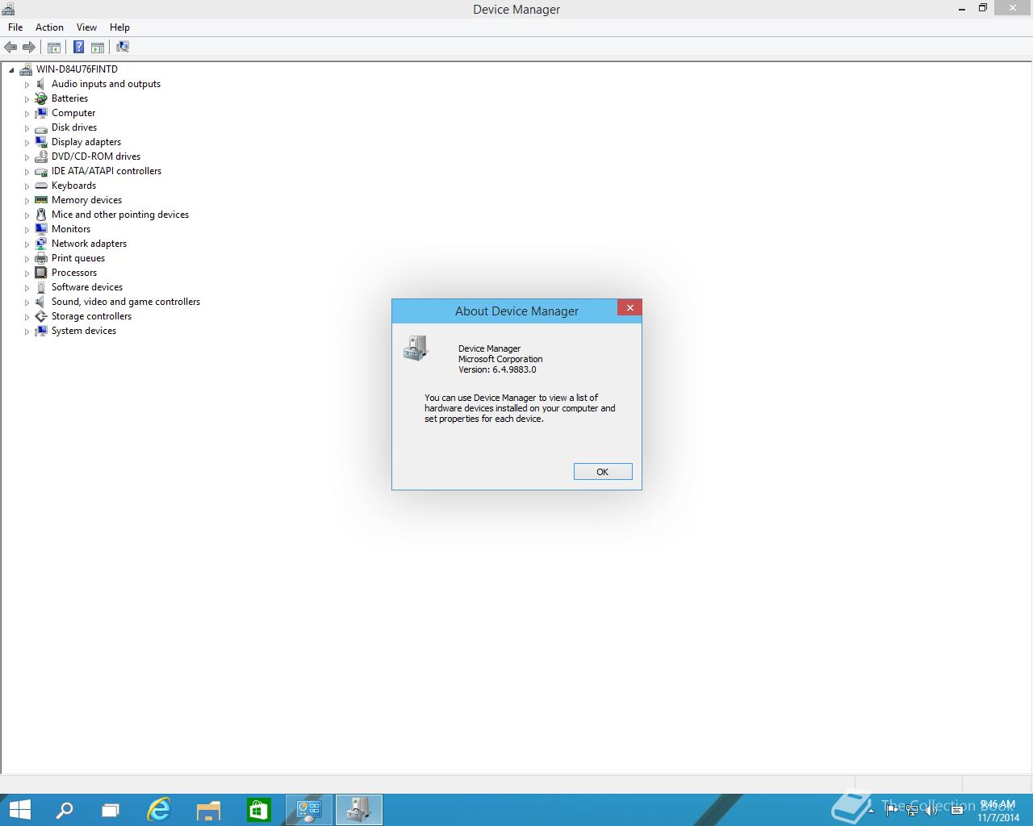1033x826 pixels.
Task: Expand the Network adapters arrow
Action: (27, 244)
